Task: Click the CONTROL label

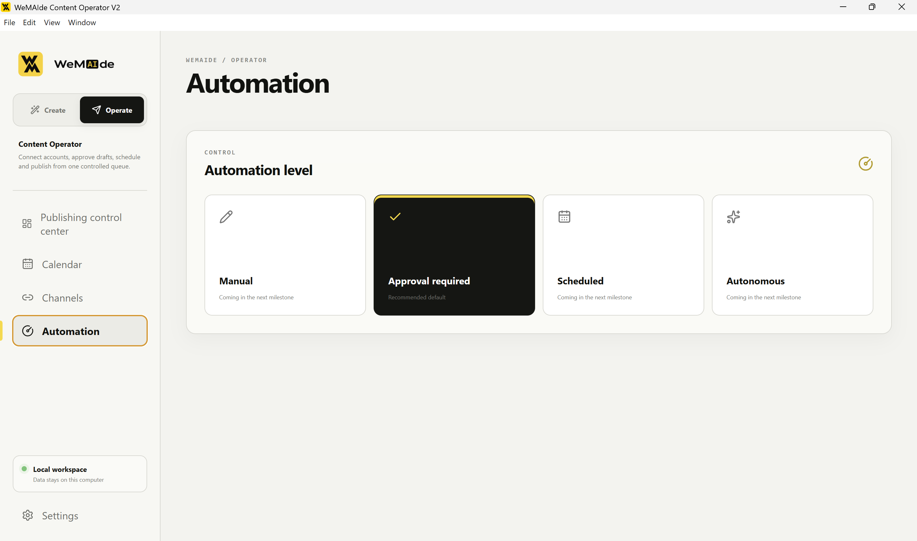Action: [x=220, y=153]
